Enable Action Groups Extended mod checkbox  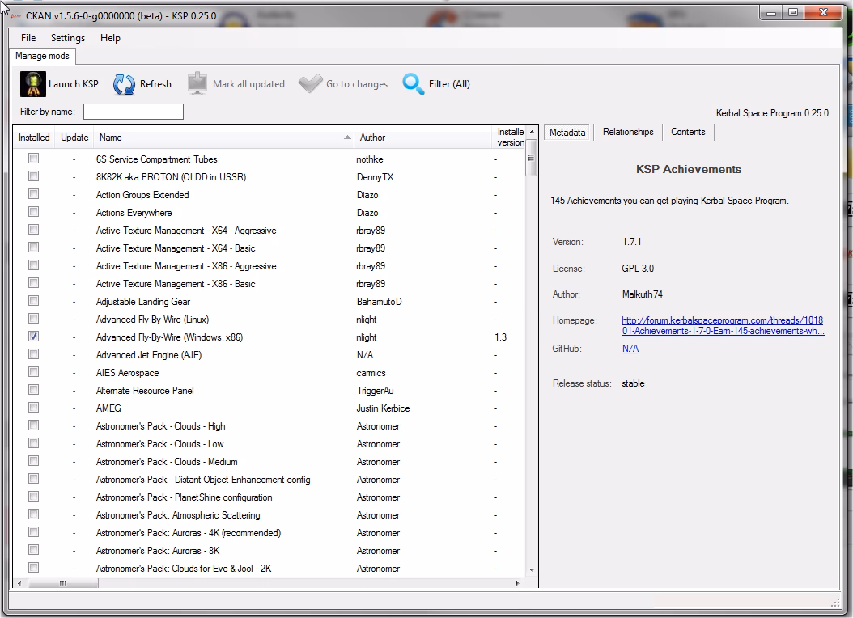[34, 194]
